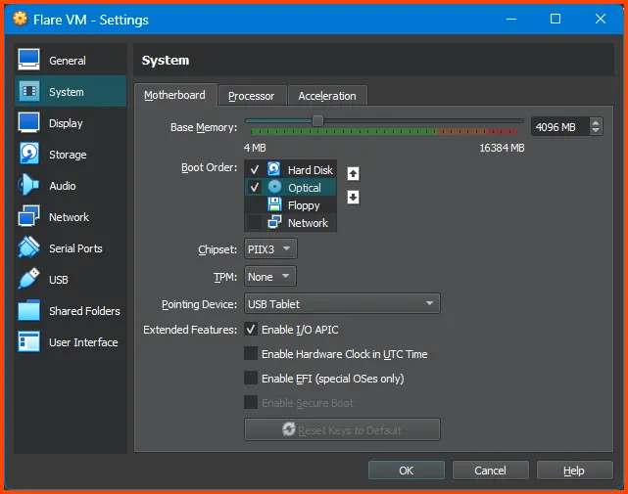Click Reset Keys to Default button
The height and width of the screenshot is (494, 628).
point(342,429)
